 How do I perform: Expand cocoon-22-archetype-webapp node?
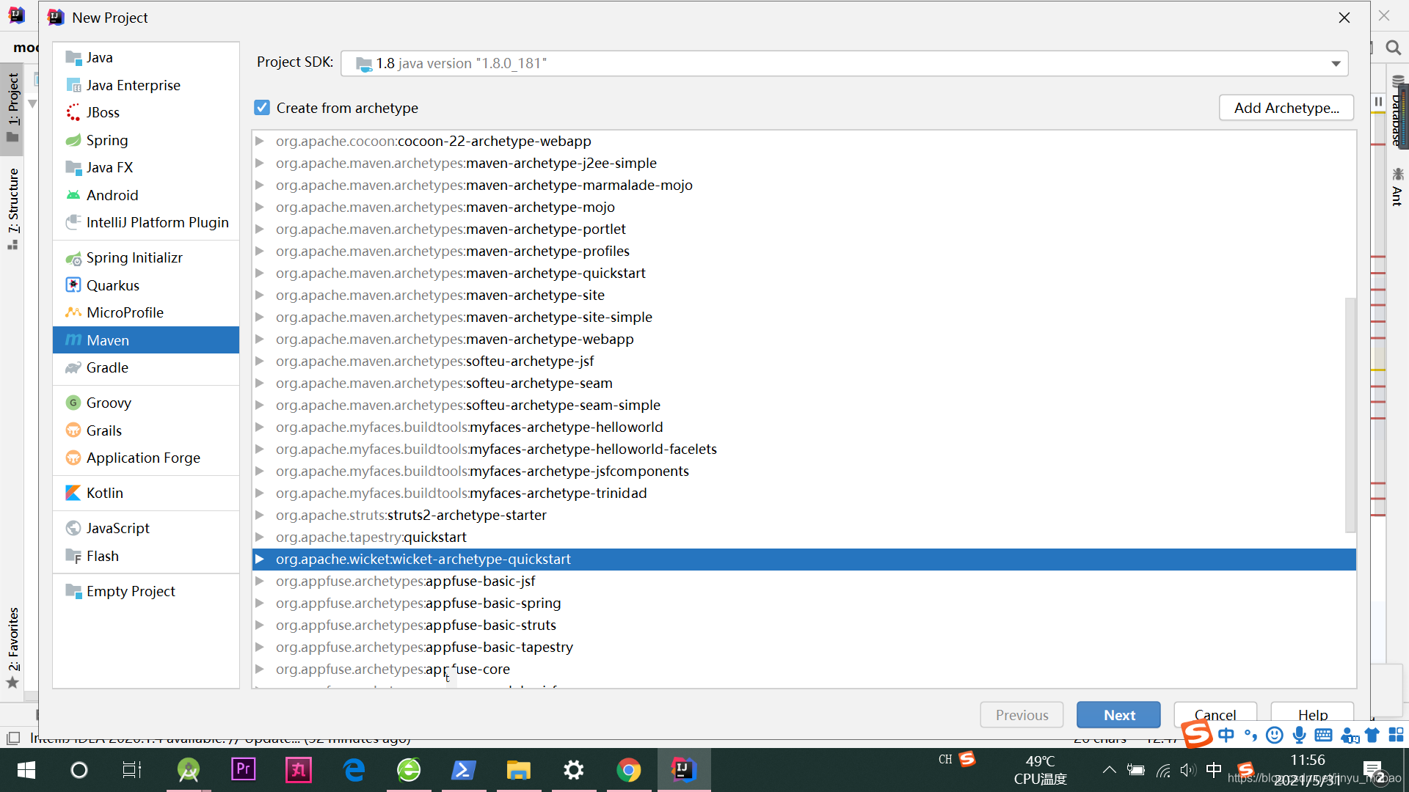pos(260,141)
